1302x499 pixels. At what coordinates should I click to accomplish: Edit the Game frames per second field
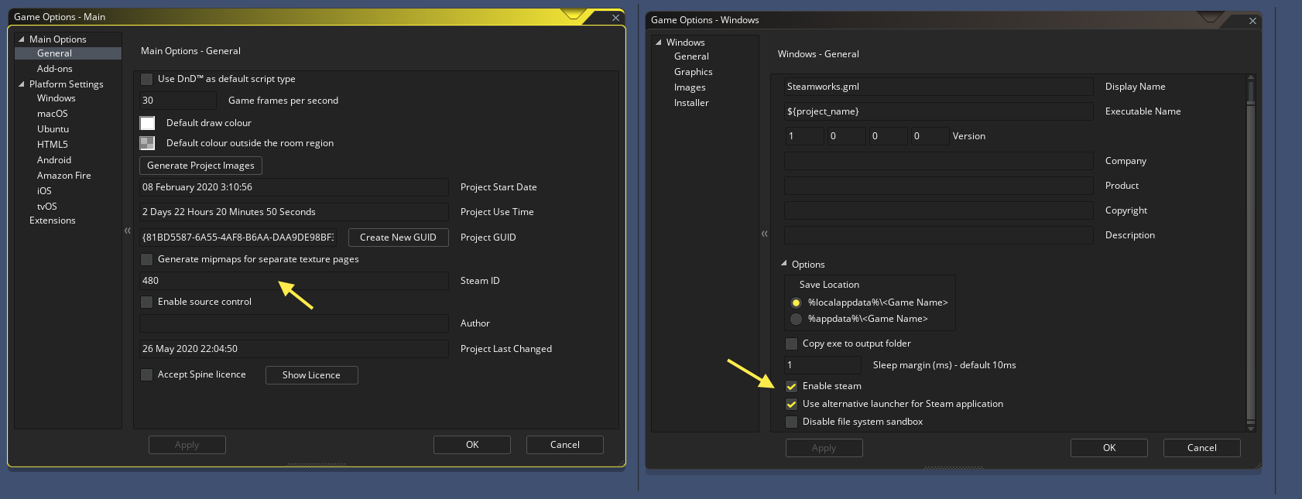178,101
